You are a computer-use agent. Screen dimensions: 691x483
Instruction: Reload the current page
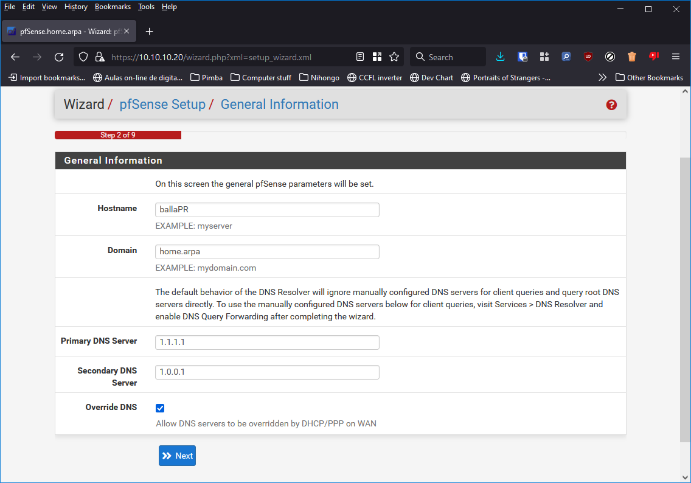point(59,57)
